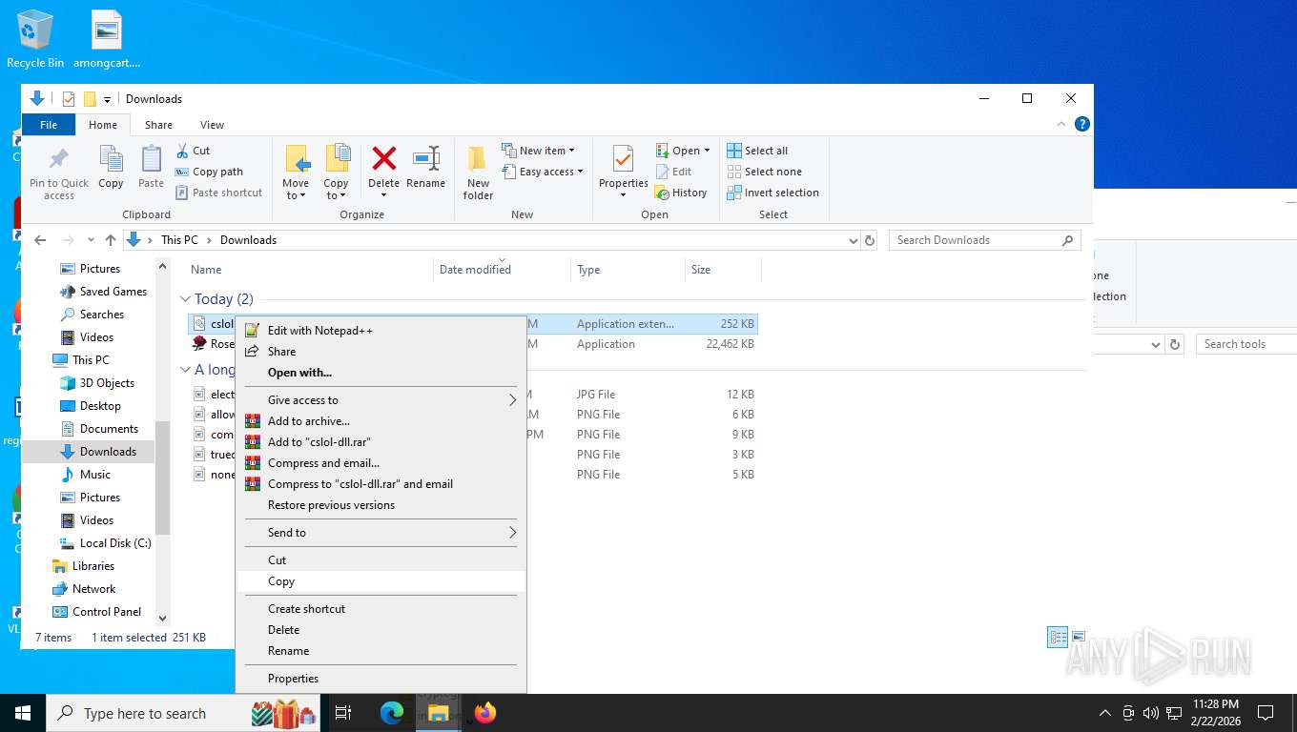
Task: Click Invert selection in ribbon
Action: (772, 193)
